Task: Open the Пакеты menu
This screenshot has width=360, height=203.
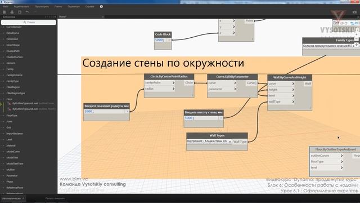Action: click(x=58, y=7)
